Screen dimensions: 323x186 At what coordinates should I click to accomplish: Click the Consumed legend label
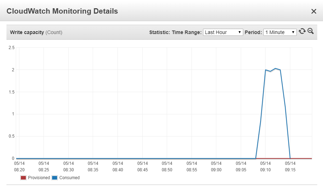tap(69, 178)
